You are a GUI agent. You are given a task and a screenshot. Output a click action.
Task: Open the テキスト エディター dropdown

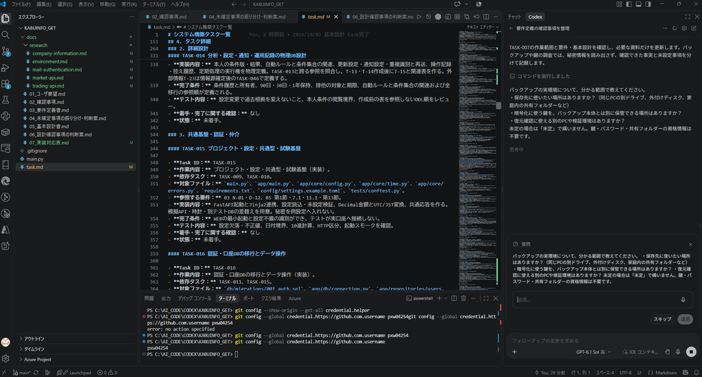483,27
